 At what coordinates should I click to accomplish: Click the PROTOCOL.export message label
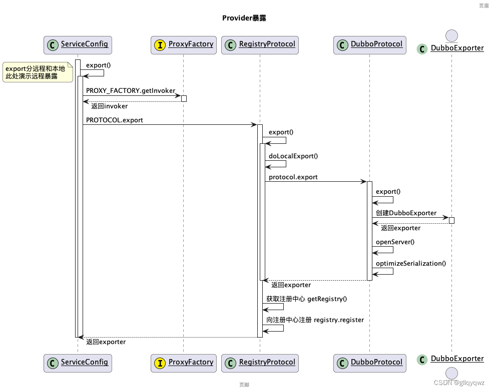coord(115,120)
